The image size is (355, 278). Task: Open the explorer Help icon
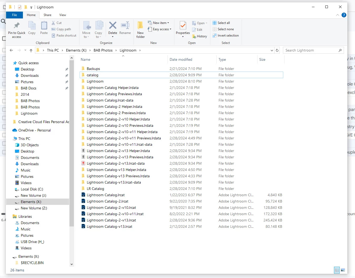tap(344, 15)
